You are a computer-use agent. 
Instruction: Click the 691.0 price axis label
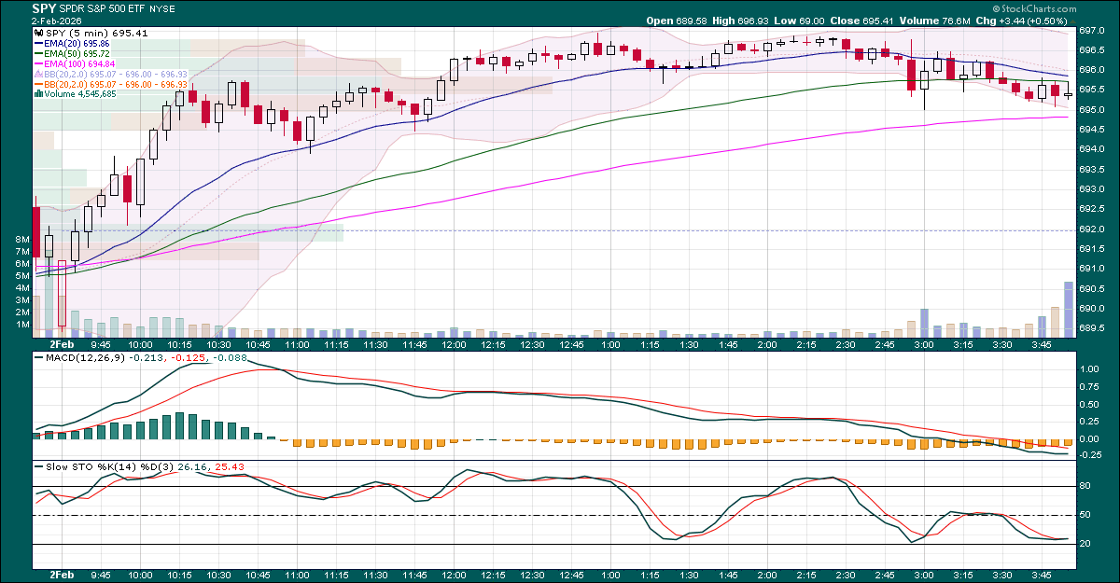(1091, 269)
